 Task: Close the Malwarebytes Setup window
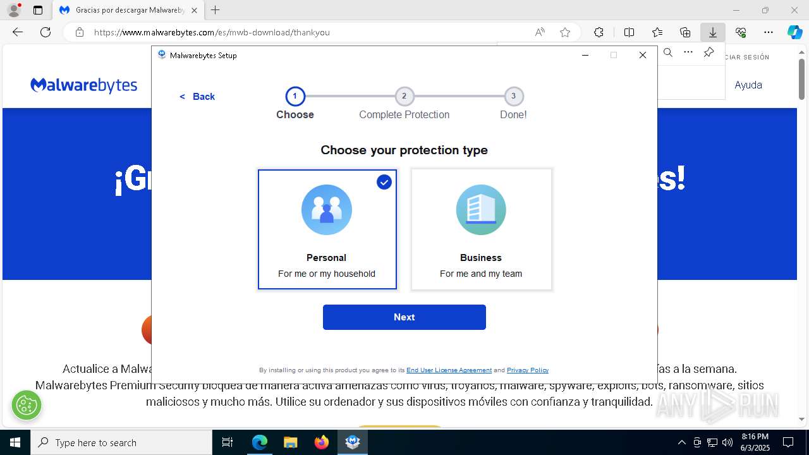(643, 55)
